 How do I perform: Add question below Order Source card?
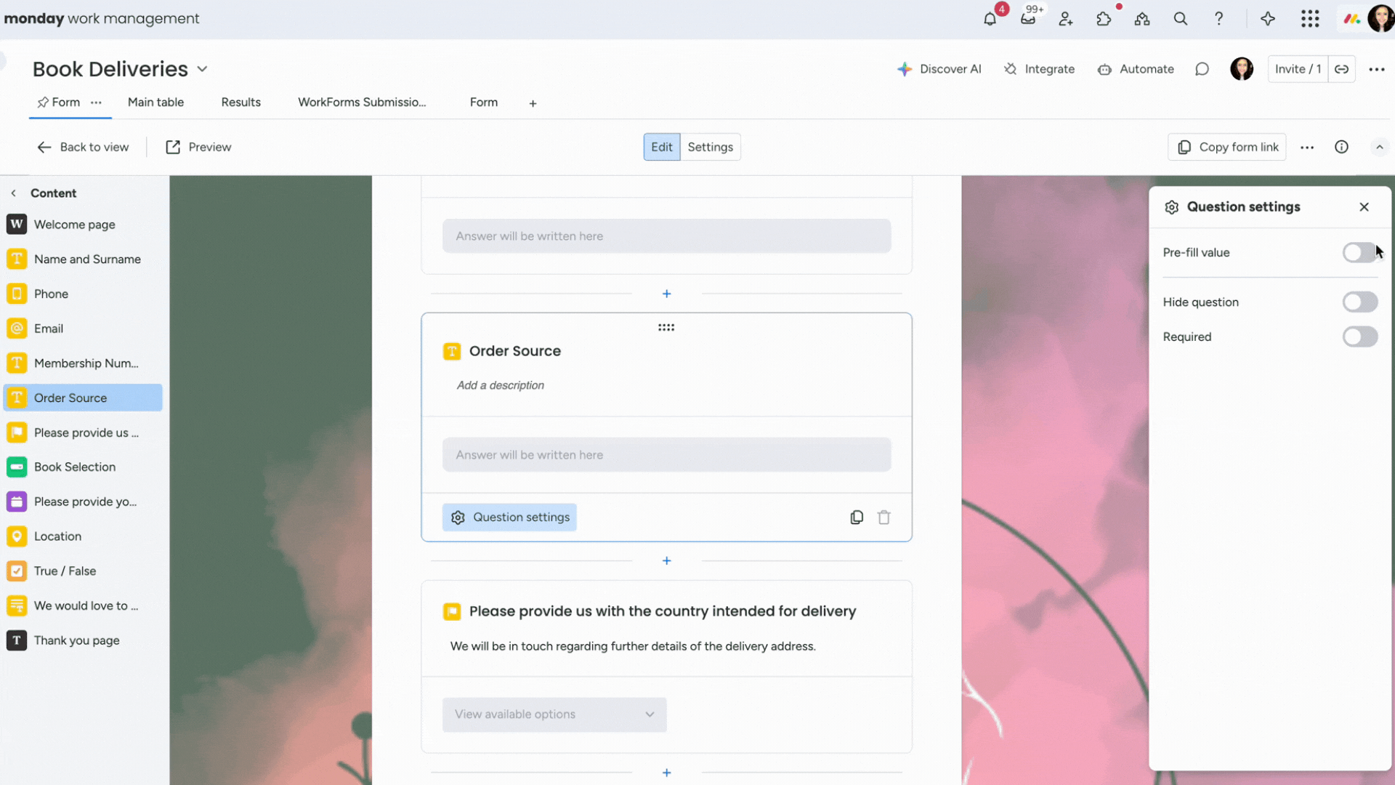tap(666, 561)
